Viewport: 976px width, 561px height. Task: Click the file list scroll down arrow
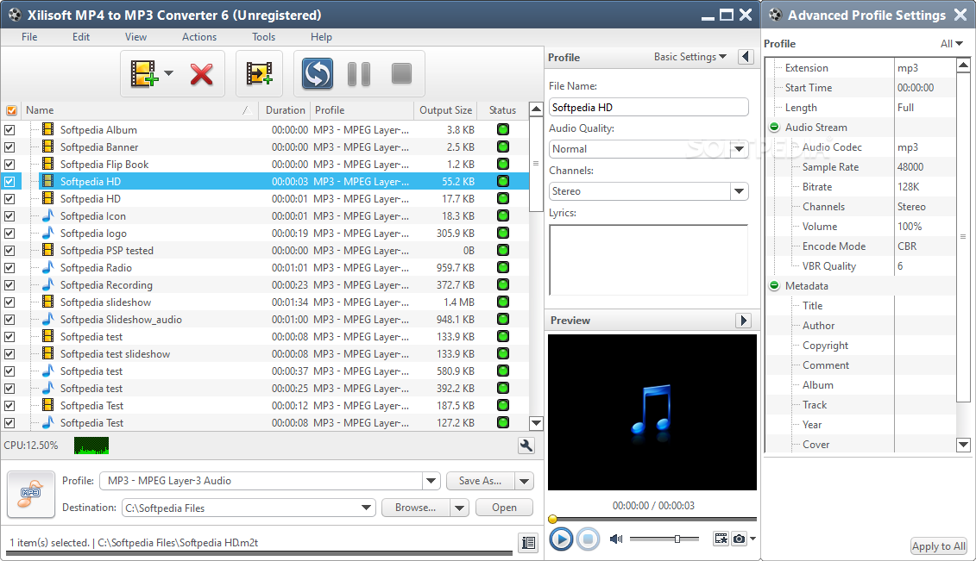click(x=536, y=423)
